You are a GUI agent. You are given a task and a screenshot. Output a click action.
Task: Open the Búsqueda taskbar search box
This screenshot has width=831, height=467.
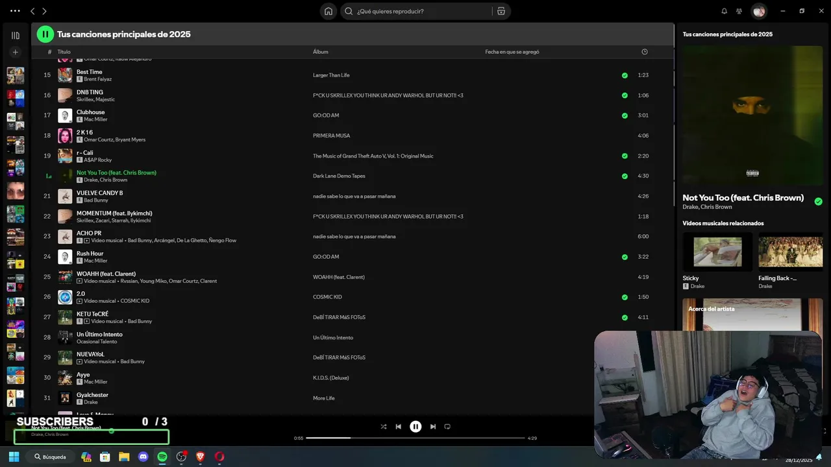pyautogui.click(x=51, y=457)
